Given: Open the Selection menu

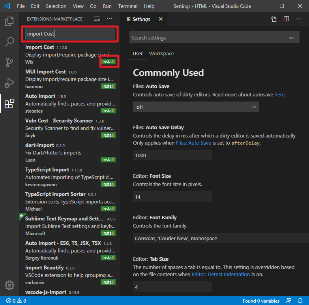Looking at the screenshot, I should pos(56,6).
